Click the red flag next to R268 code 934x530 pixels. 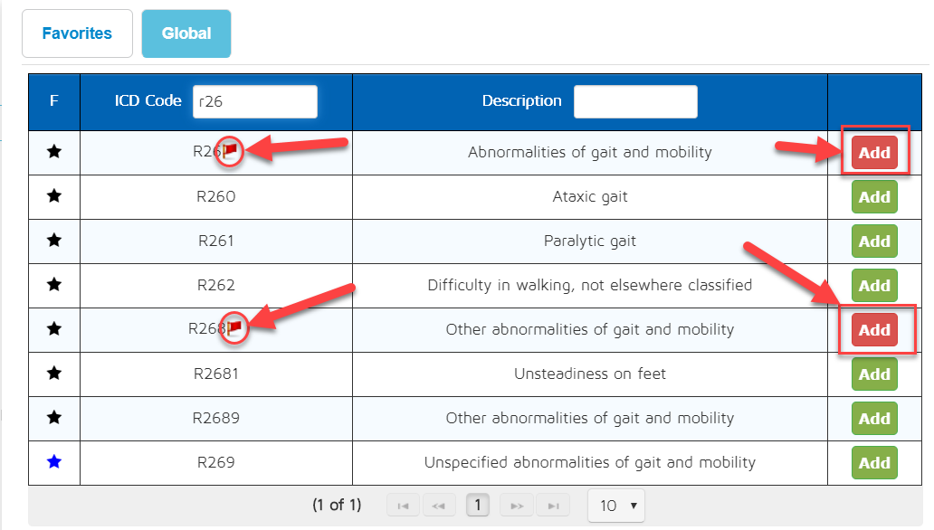coord(234,327)
